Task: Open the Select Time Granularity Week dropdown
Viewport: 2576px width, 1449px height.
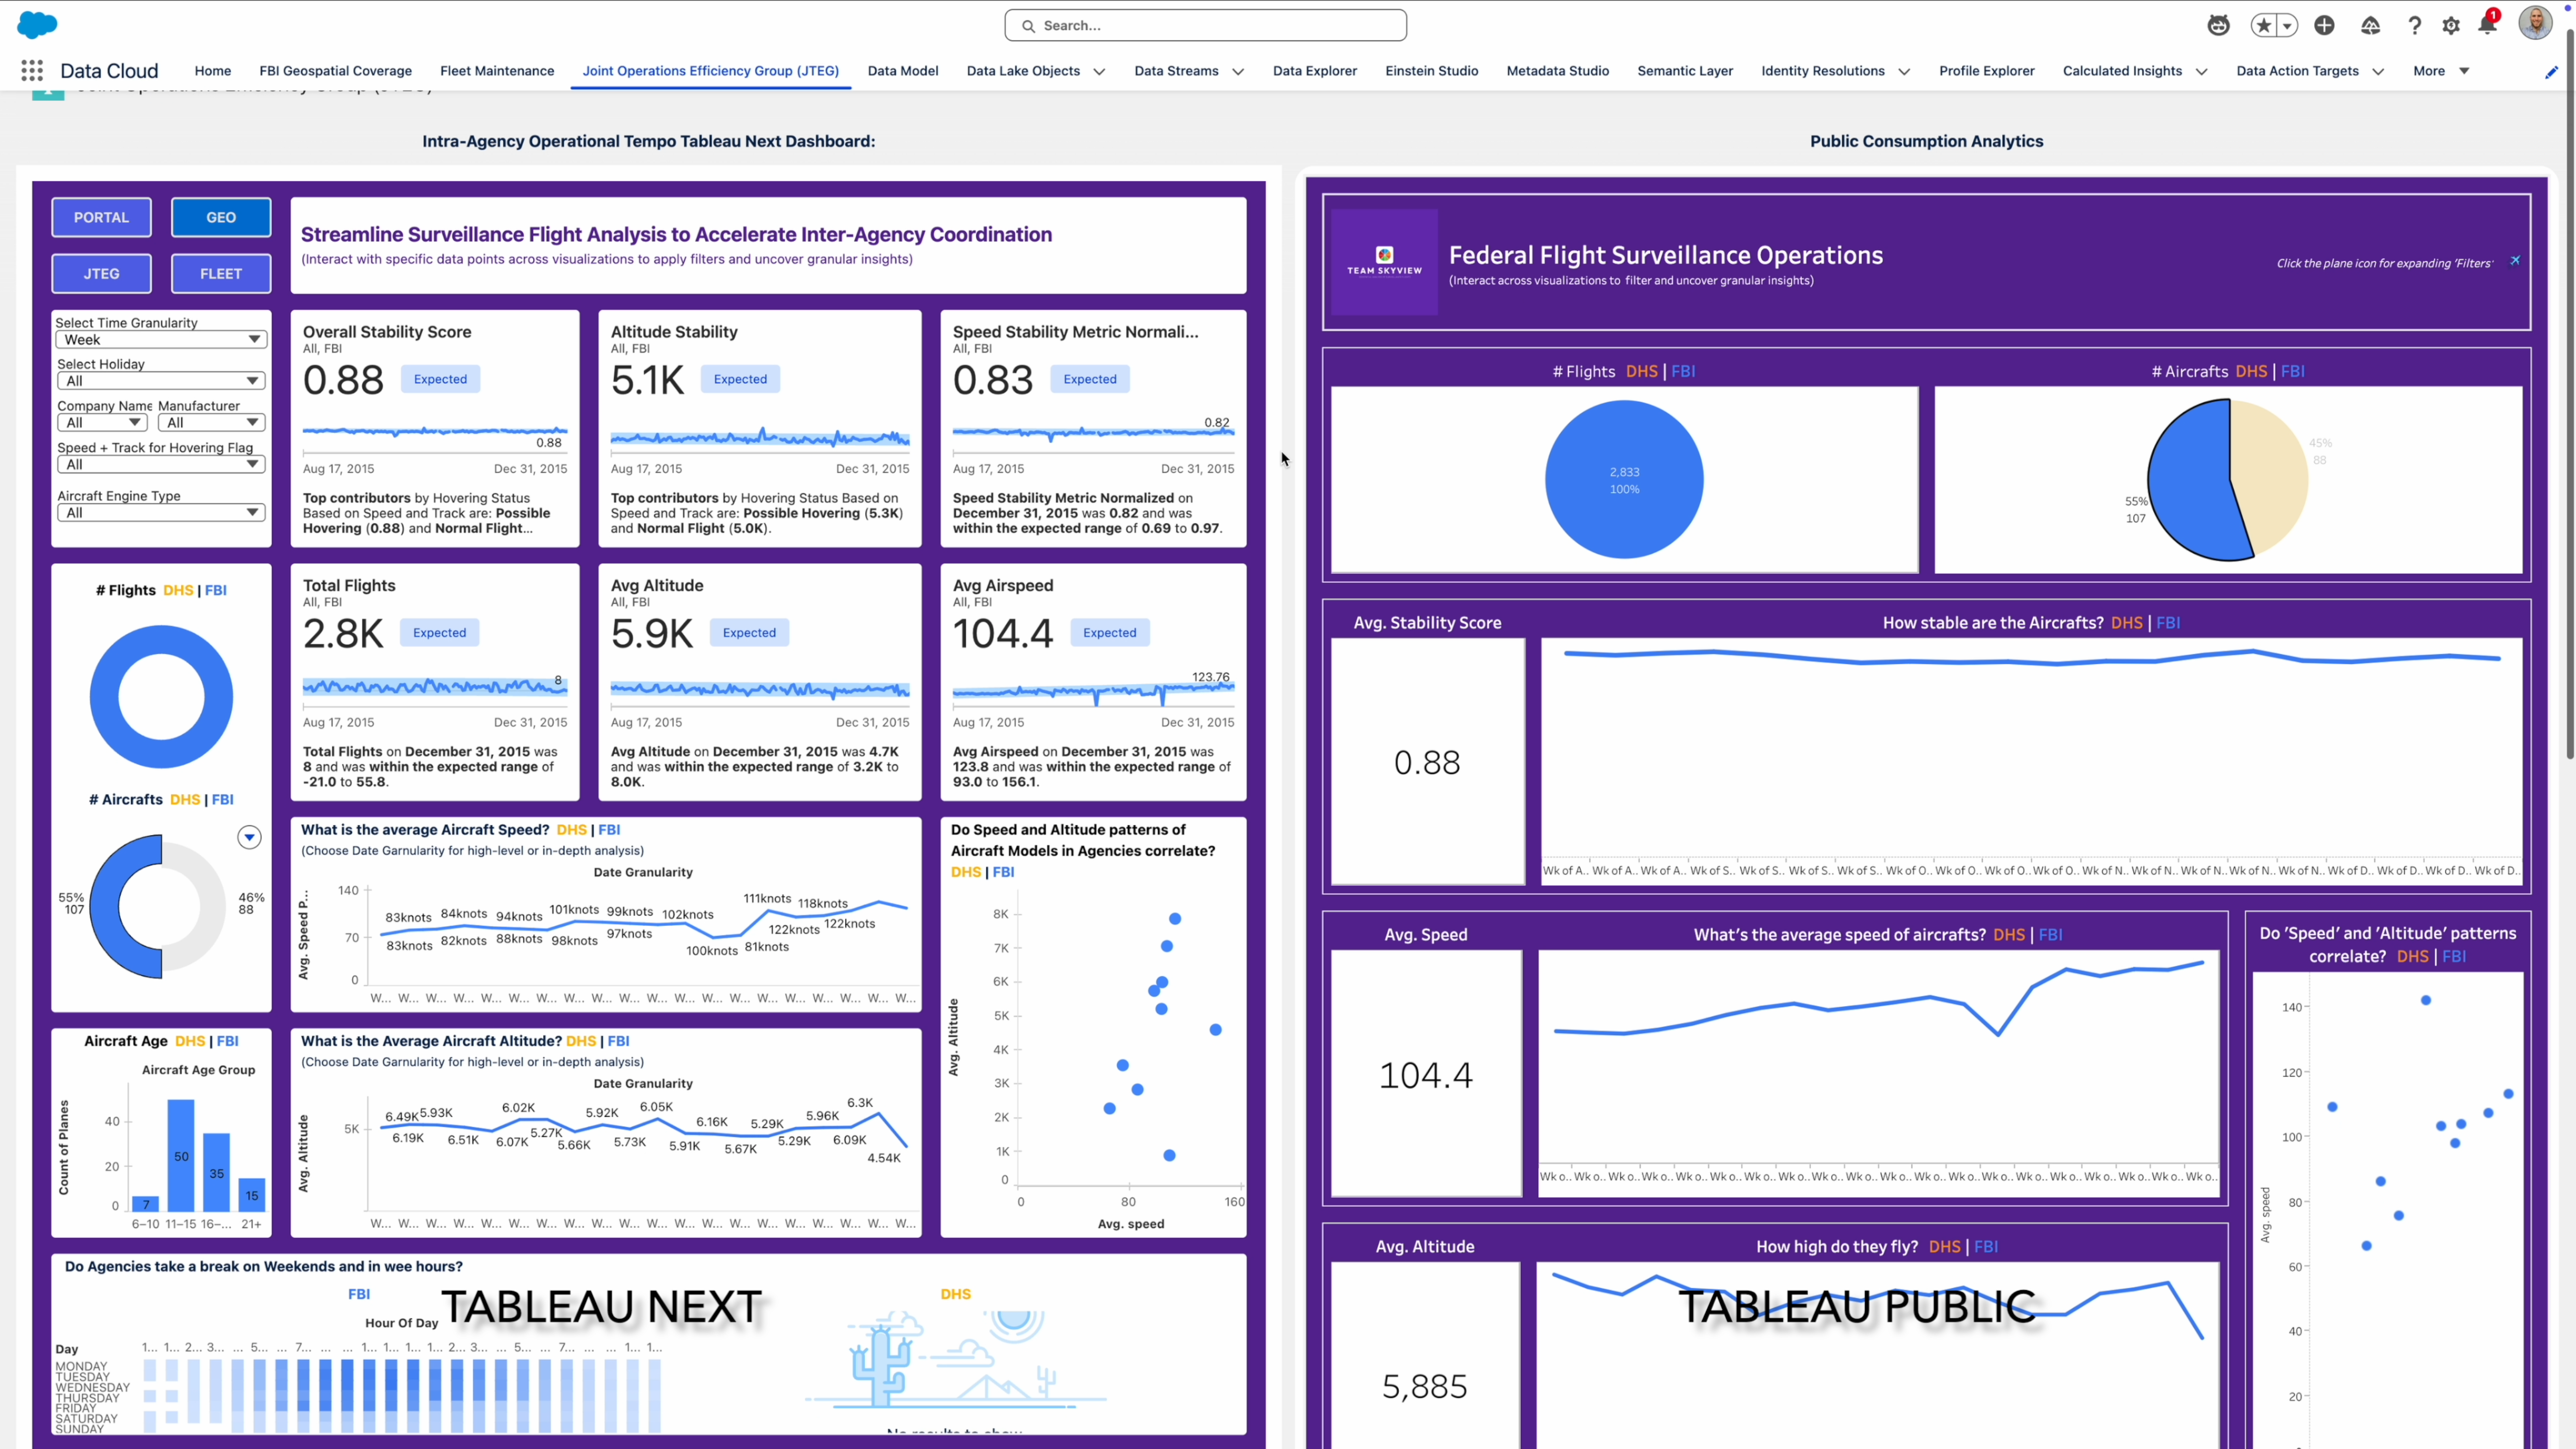Action: [160, 340]
